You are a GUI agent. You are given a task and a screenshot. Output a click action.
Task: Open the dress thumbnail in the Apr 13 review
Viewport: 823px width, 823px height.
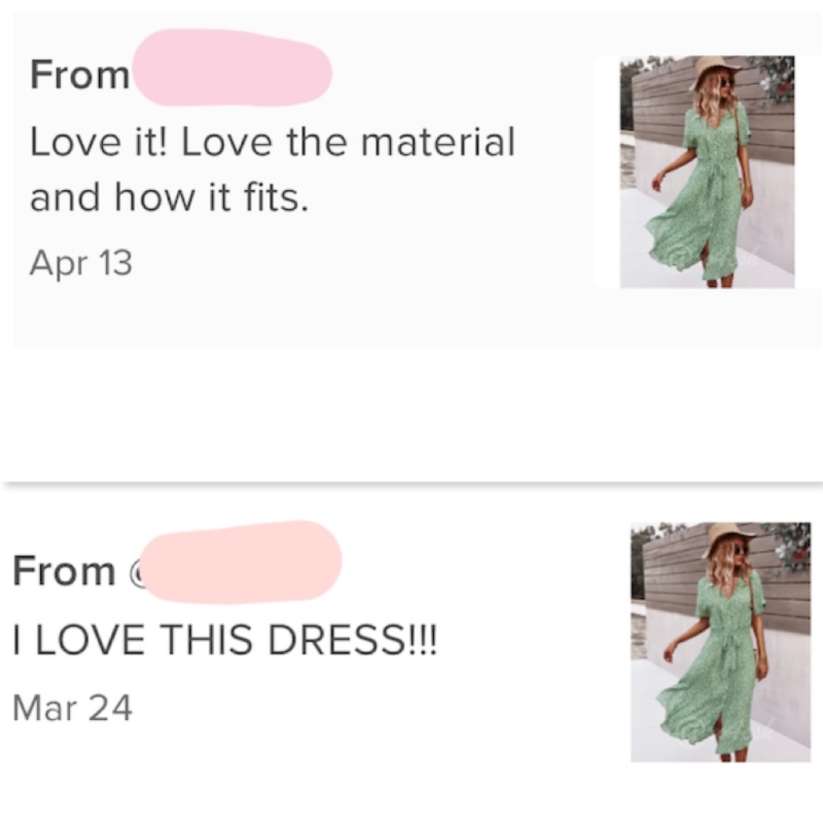[x=707, y=172]
